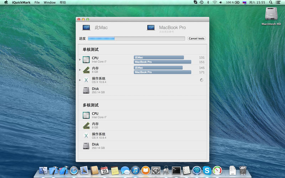Open Xcode from the Dock
This screenshot has height=178, width=285.
(x=53, y=171)
